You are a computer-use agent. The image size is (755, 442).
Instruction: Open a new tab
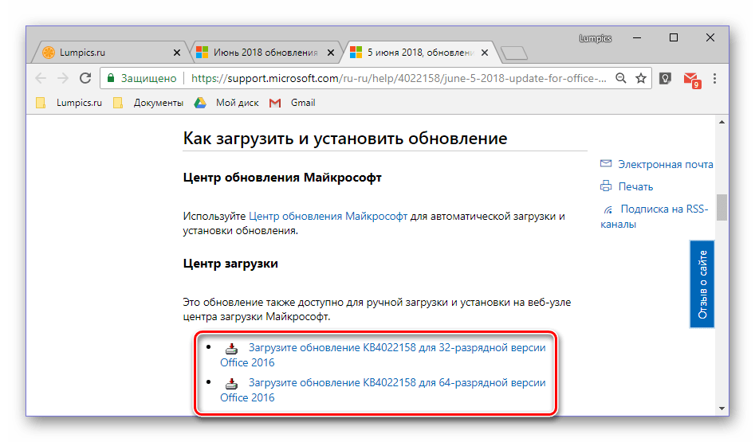point(514,53)
